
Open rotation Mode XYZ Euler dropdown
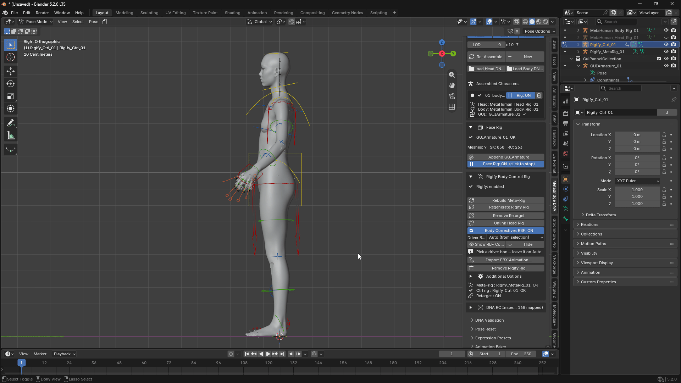[638, 181]
